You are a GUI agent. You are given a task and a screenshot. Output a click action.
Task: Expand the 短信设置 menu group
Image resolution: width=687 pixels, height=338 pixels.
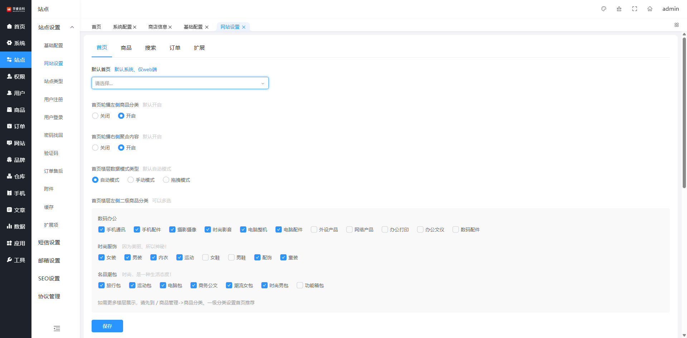tap(49, 243)
